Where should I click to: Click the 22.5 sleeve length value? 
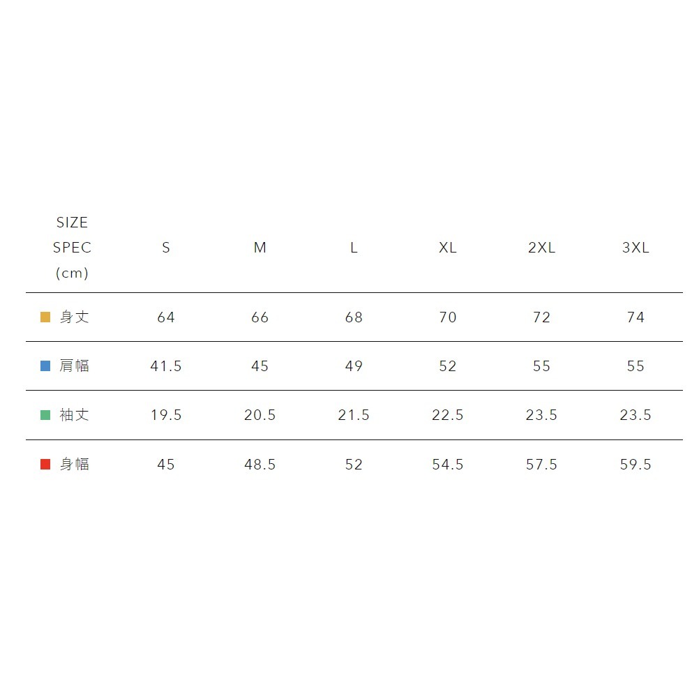click(x=448, y=415)
